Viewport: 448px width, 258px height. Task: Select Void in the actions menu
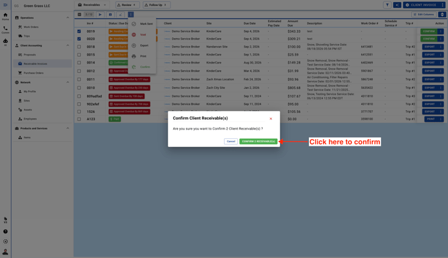point(142,35)
